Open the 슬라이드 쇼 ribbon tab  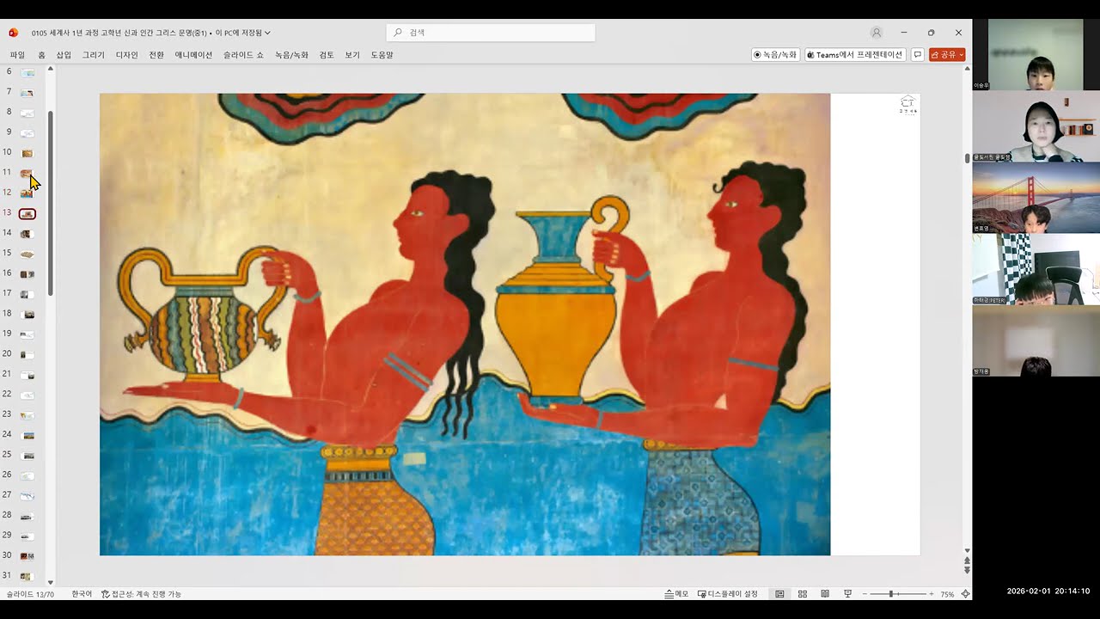pyautogui.click(x=243, y=55)
